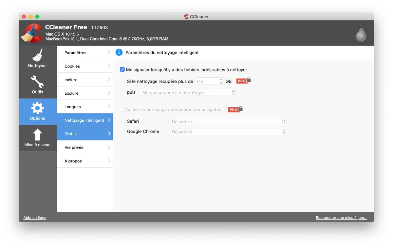This screenshot has height=247, width=393.
Task: Click the Mise à niveau arrow icon
Action: coord(38,138)
